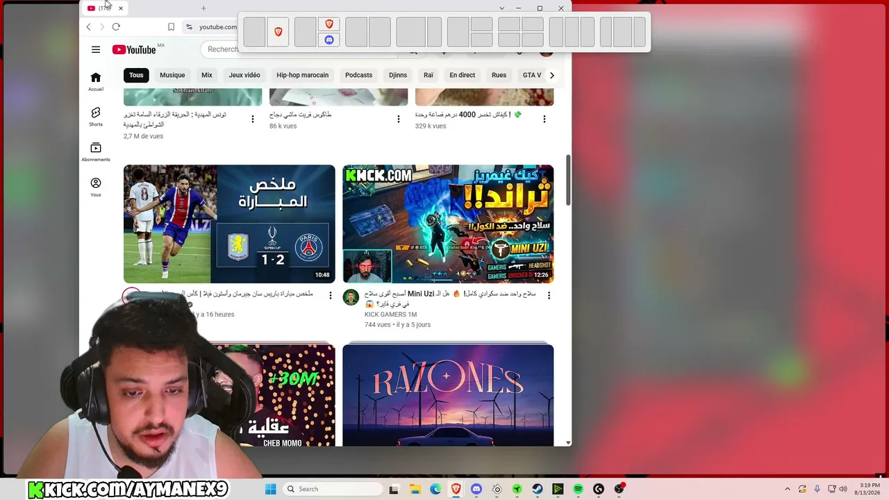The height and width of the screenshot is (500, 889).
Task: Open options menu for the Mini Uzi video
Action: click(x=549, y=296)
